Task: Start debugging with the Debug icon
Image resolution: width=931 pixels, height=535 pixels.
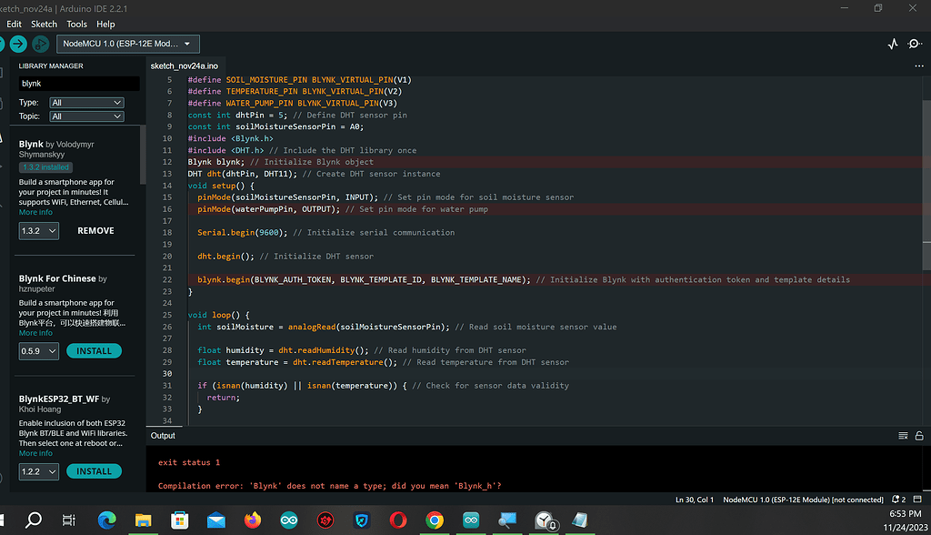Action: click(x=41, y=44)
